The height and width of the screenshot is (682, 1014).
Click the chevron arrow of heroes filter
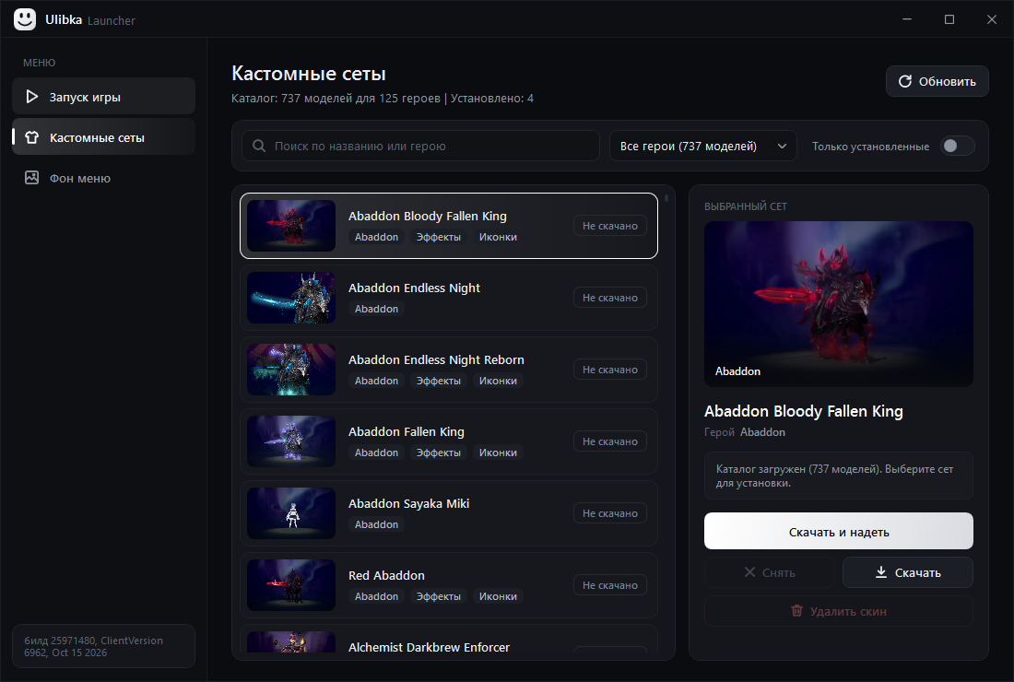tap(782, 147)
